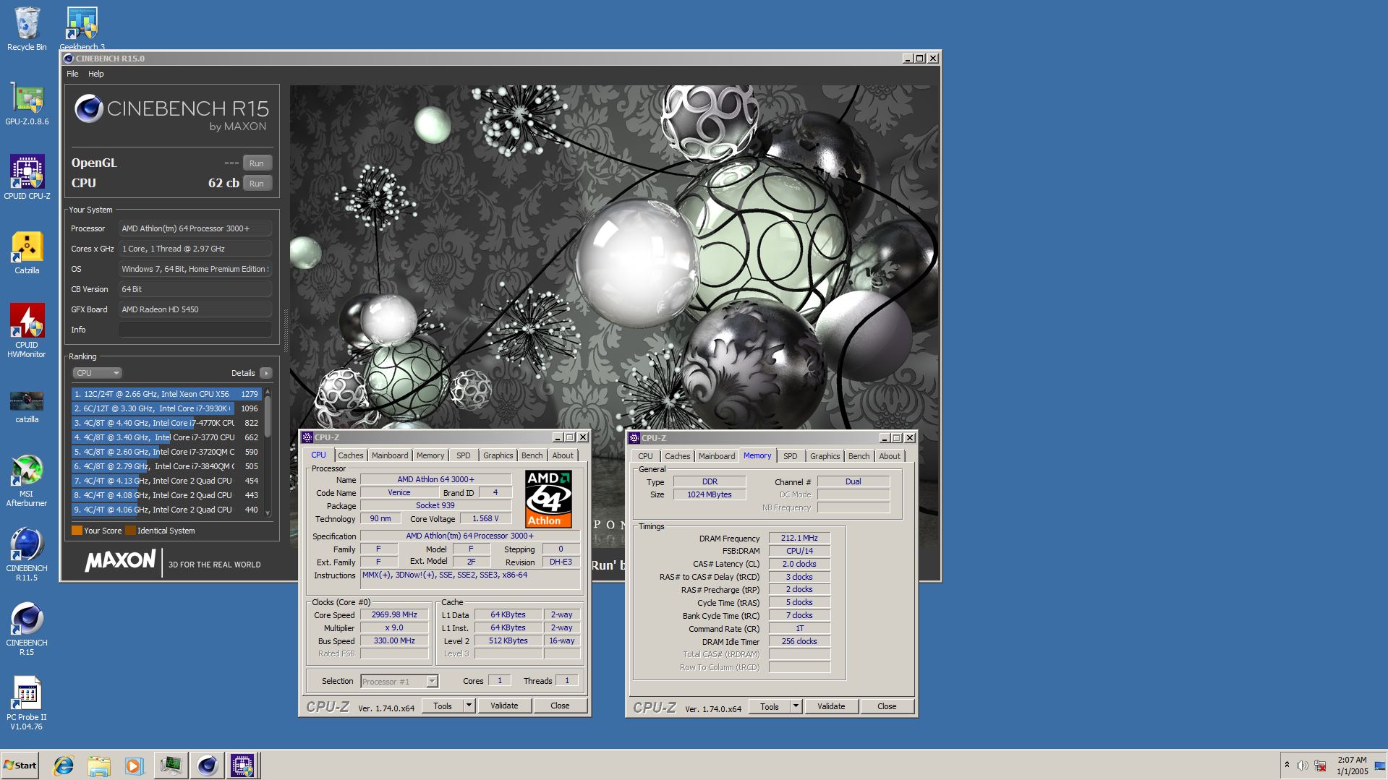Image resolution: width=1388 pixels, height=780 pixels.
Task: Open Tools dropdown arrow in left CPU-Z
Action: (469, 706)
